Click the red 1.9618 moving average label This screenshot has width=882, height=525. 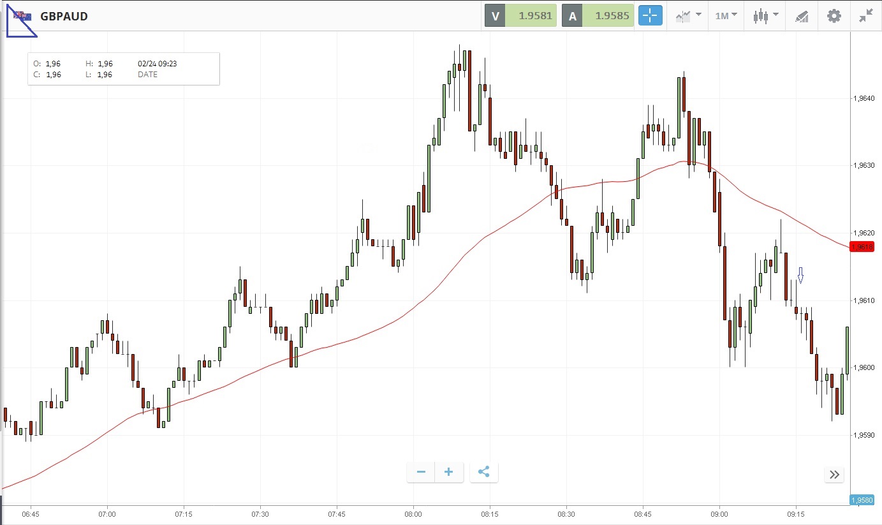tap(865, 247)
